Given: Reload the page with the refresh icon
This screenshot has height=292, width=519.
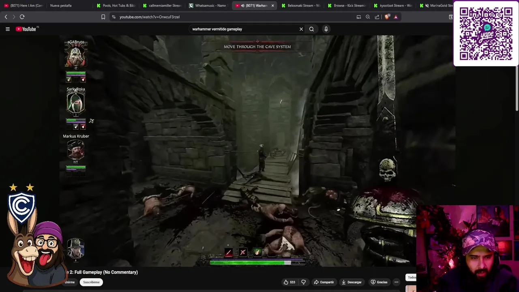Looking at the screenshot, I should [22, 17].
